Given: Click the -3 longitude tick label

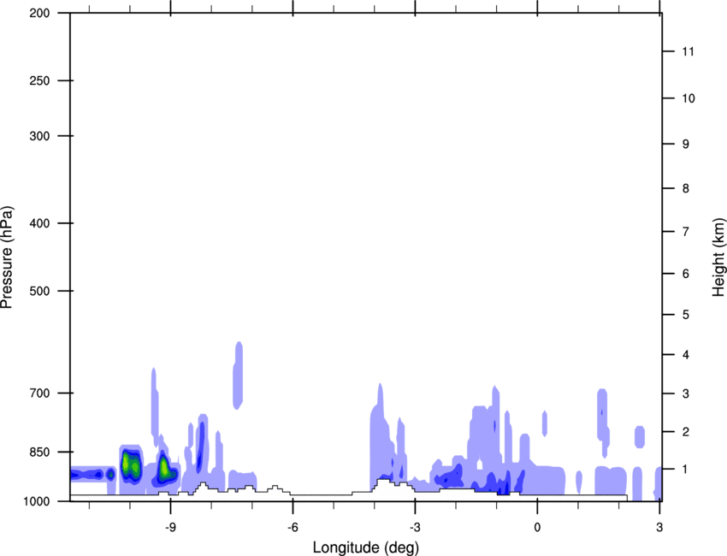Looking at the screenshot, I should tap(415, 528).
